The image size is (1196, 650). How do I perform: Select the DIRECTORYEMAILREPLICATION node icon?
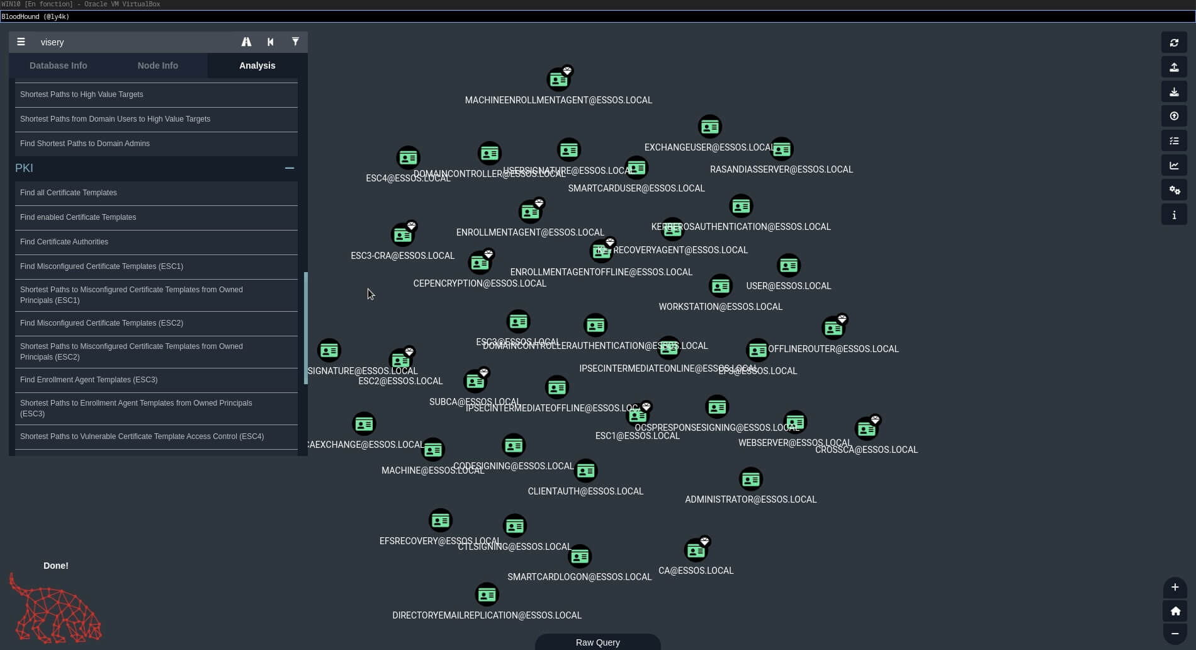pos(487,595)
